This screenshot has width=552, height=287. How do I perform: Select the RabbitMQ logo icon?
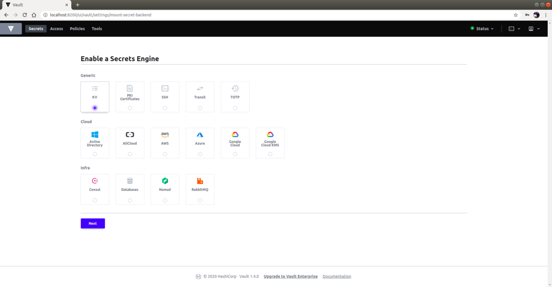200,181
